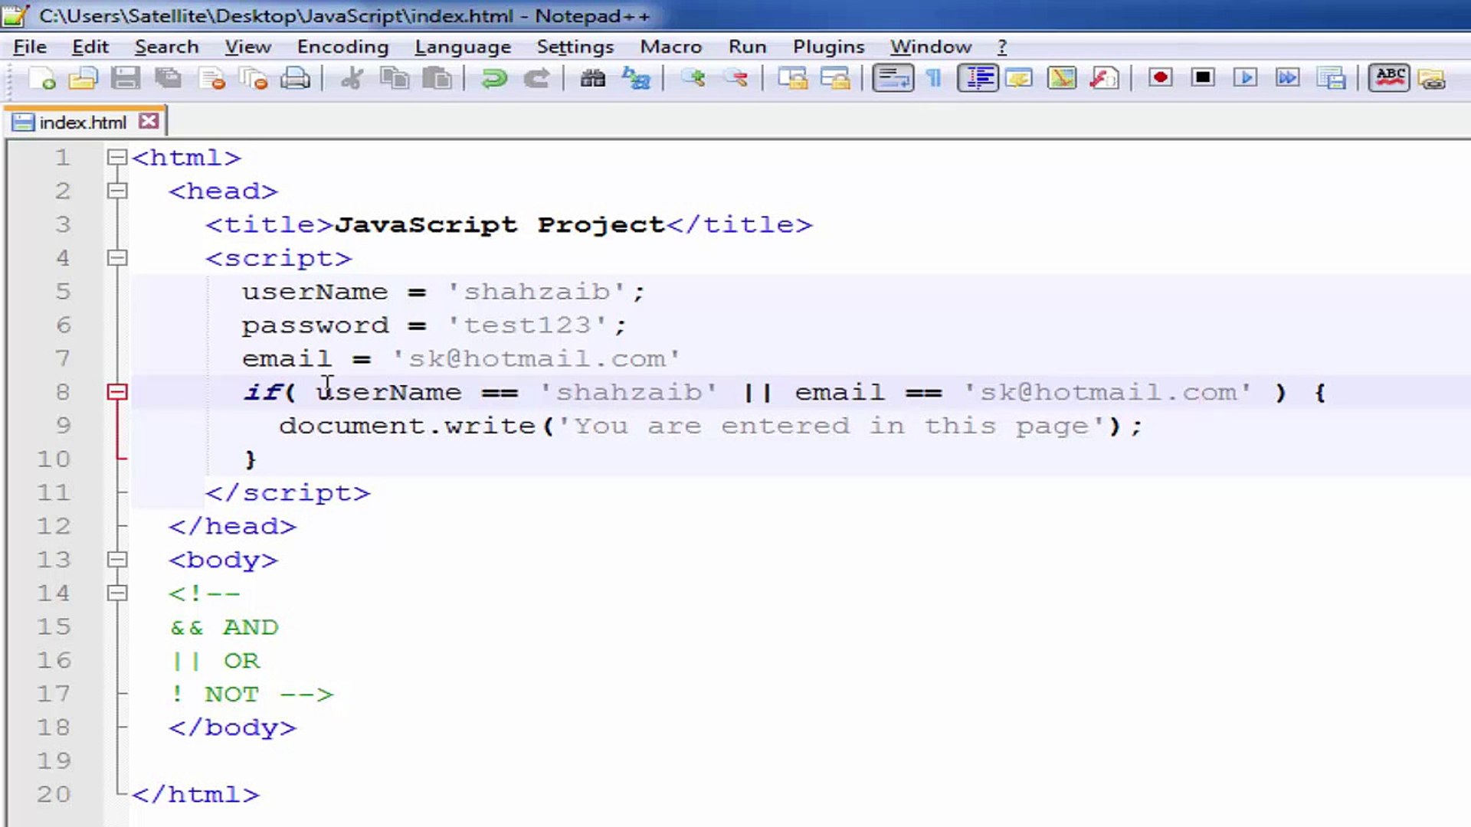Open Find with the binoculars icon
Image resolution: width=1471 pixels, height=827 pixels.
pos(592,78)
